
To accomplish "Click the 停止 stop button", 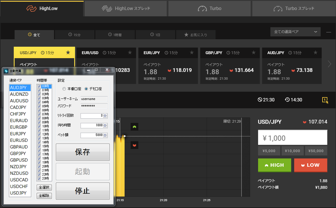I will click(x=83, y=191).
